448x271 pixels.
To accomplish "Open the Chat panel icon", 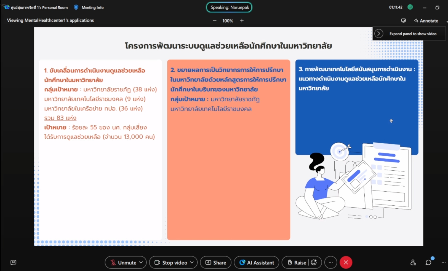I will [x=428, y=262].
